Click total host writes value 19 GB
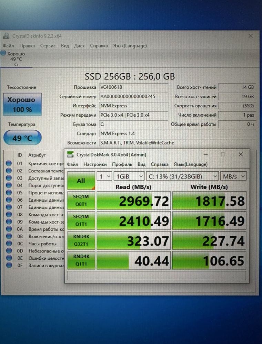Screen dimensions: 262x344 coord(237,96)
